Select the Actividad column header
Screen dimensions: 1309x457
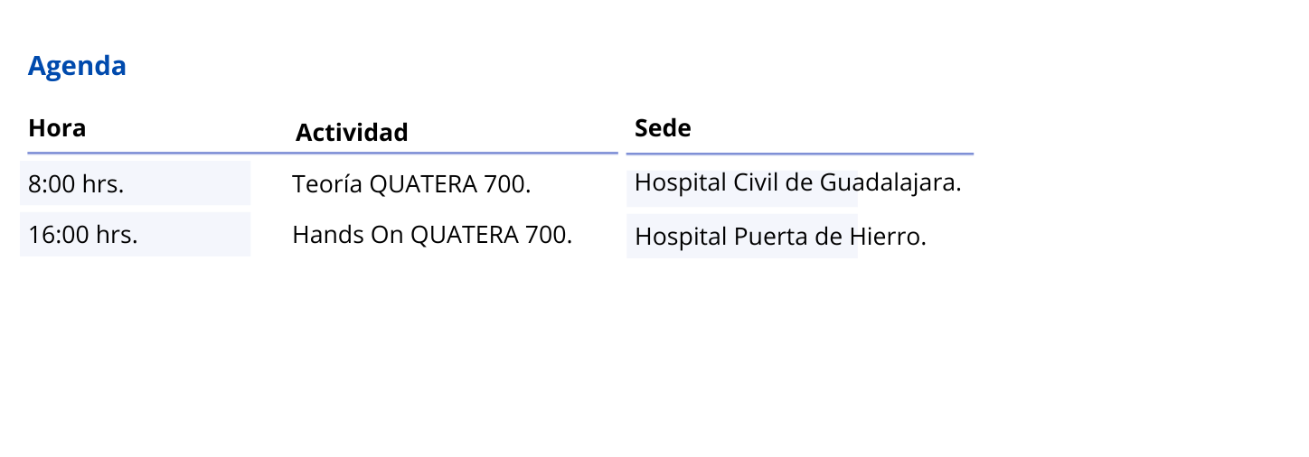click(x=352, y=133)
